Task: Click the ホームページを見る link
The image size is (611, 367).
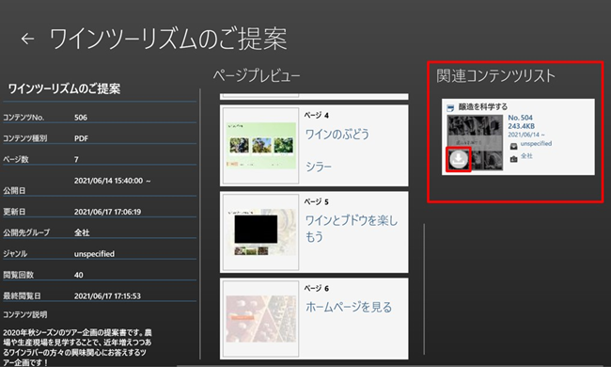Action: [349, 307]
